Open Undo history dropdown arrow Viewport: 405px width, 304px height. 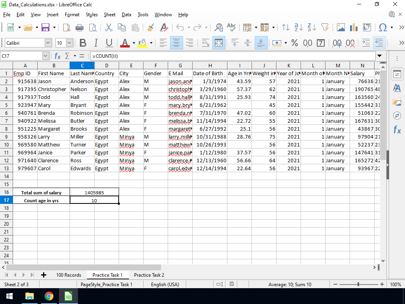coord(189,27)
